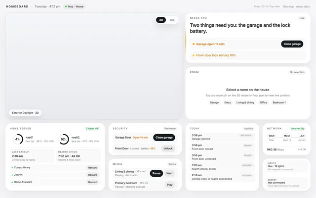Click the Select a room on the house heading
The width and height of the screenshot is (316, 198).
pyautogui.click(x=248, y=90)
